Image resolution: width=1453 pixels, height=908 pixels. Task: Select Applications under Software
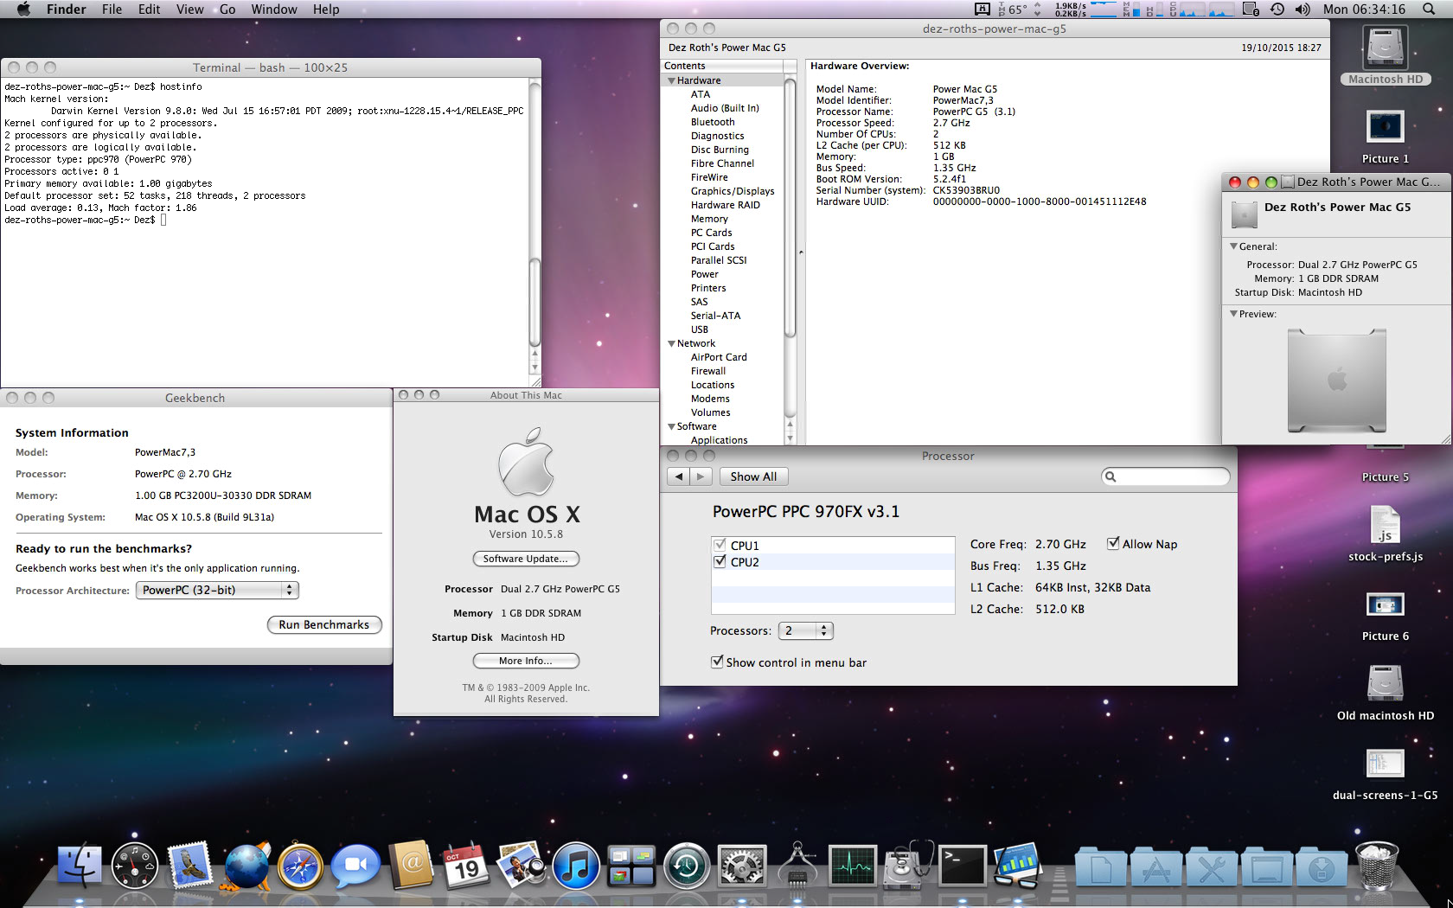(x=720, y=440)
